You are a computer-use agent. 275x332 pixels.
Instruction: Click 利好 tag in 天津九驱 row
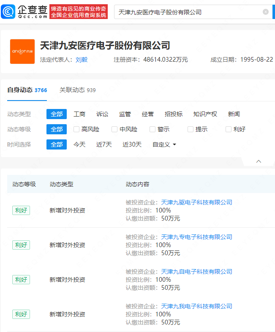point(21,210)
